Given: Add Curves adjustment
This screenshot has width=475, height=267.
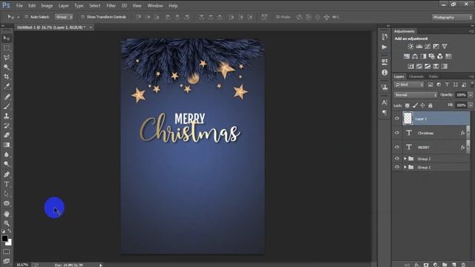Looking at the screenshot, I should pyautogui.click(x=427, y=46).
